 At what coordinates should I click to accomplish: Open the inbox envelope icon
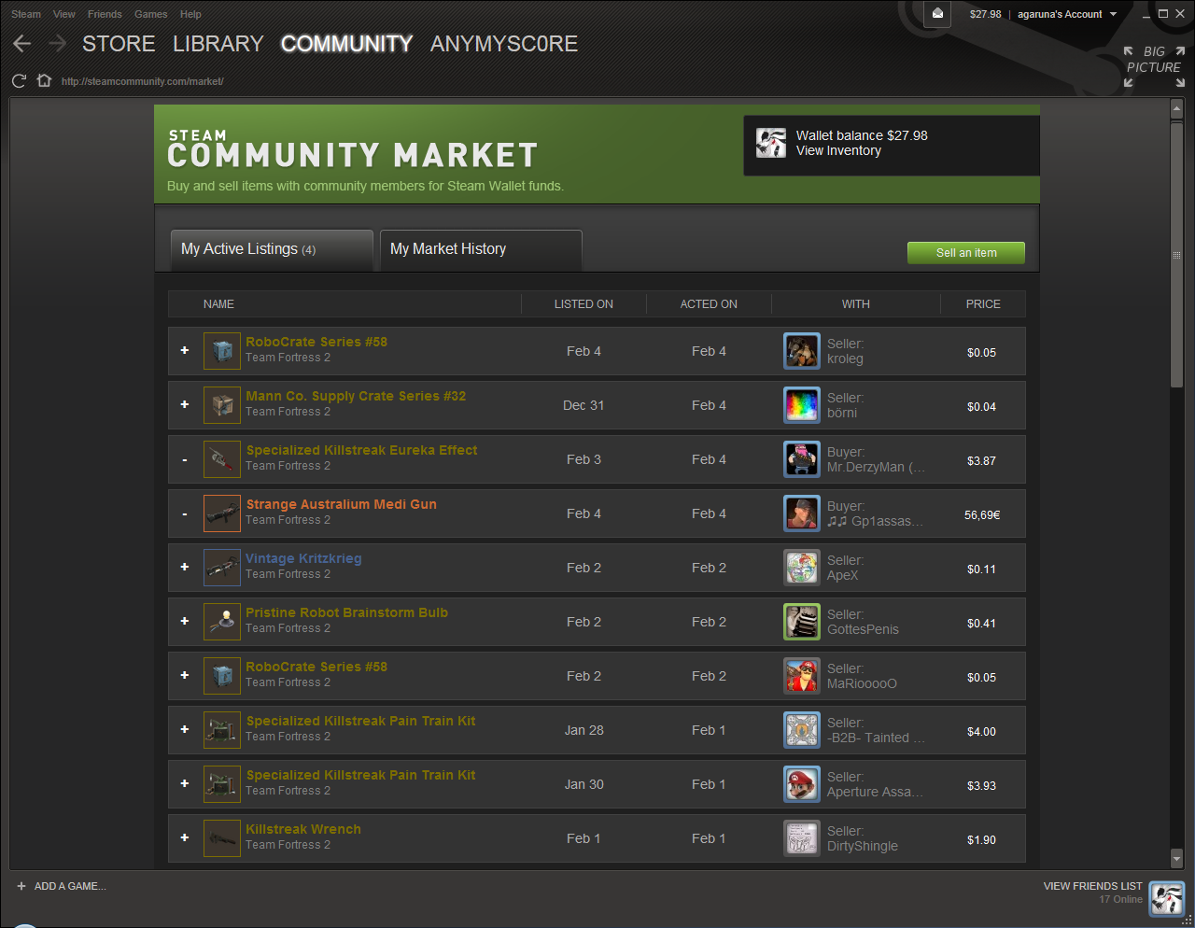coord(938,14)
